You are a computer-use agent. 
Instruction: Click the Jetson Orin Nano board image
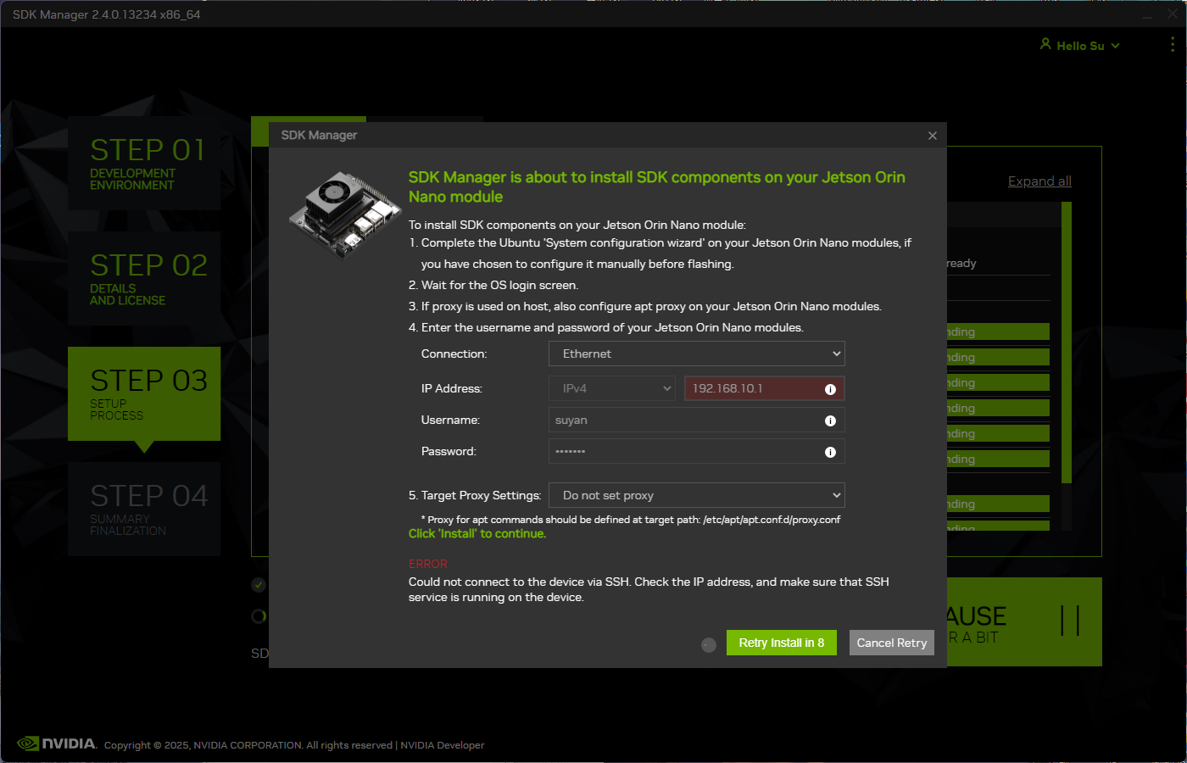(x=344, y=212)
